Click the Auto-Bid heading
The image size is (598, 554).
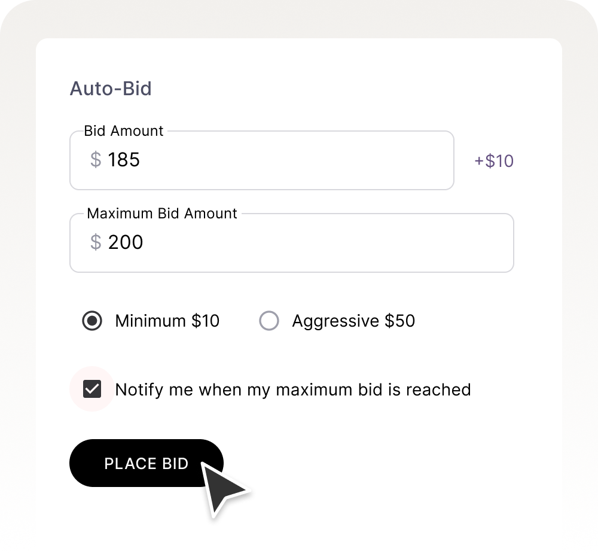(x=111, y=89)
